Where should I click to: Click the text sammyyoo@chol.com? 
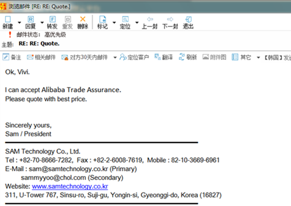click(53, 177)
